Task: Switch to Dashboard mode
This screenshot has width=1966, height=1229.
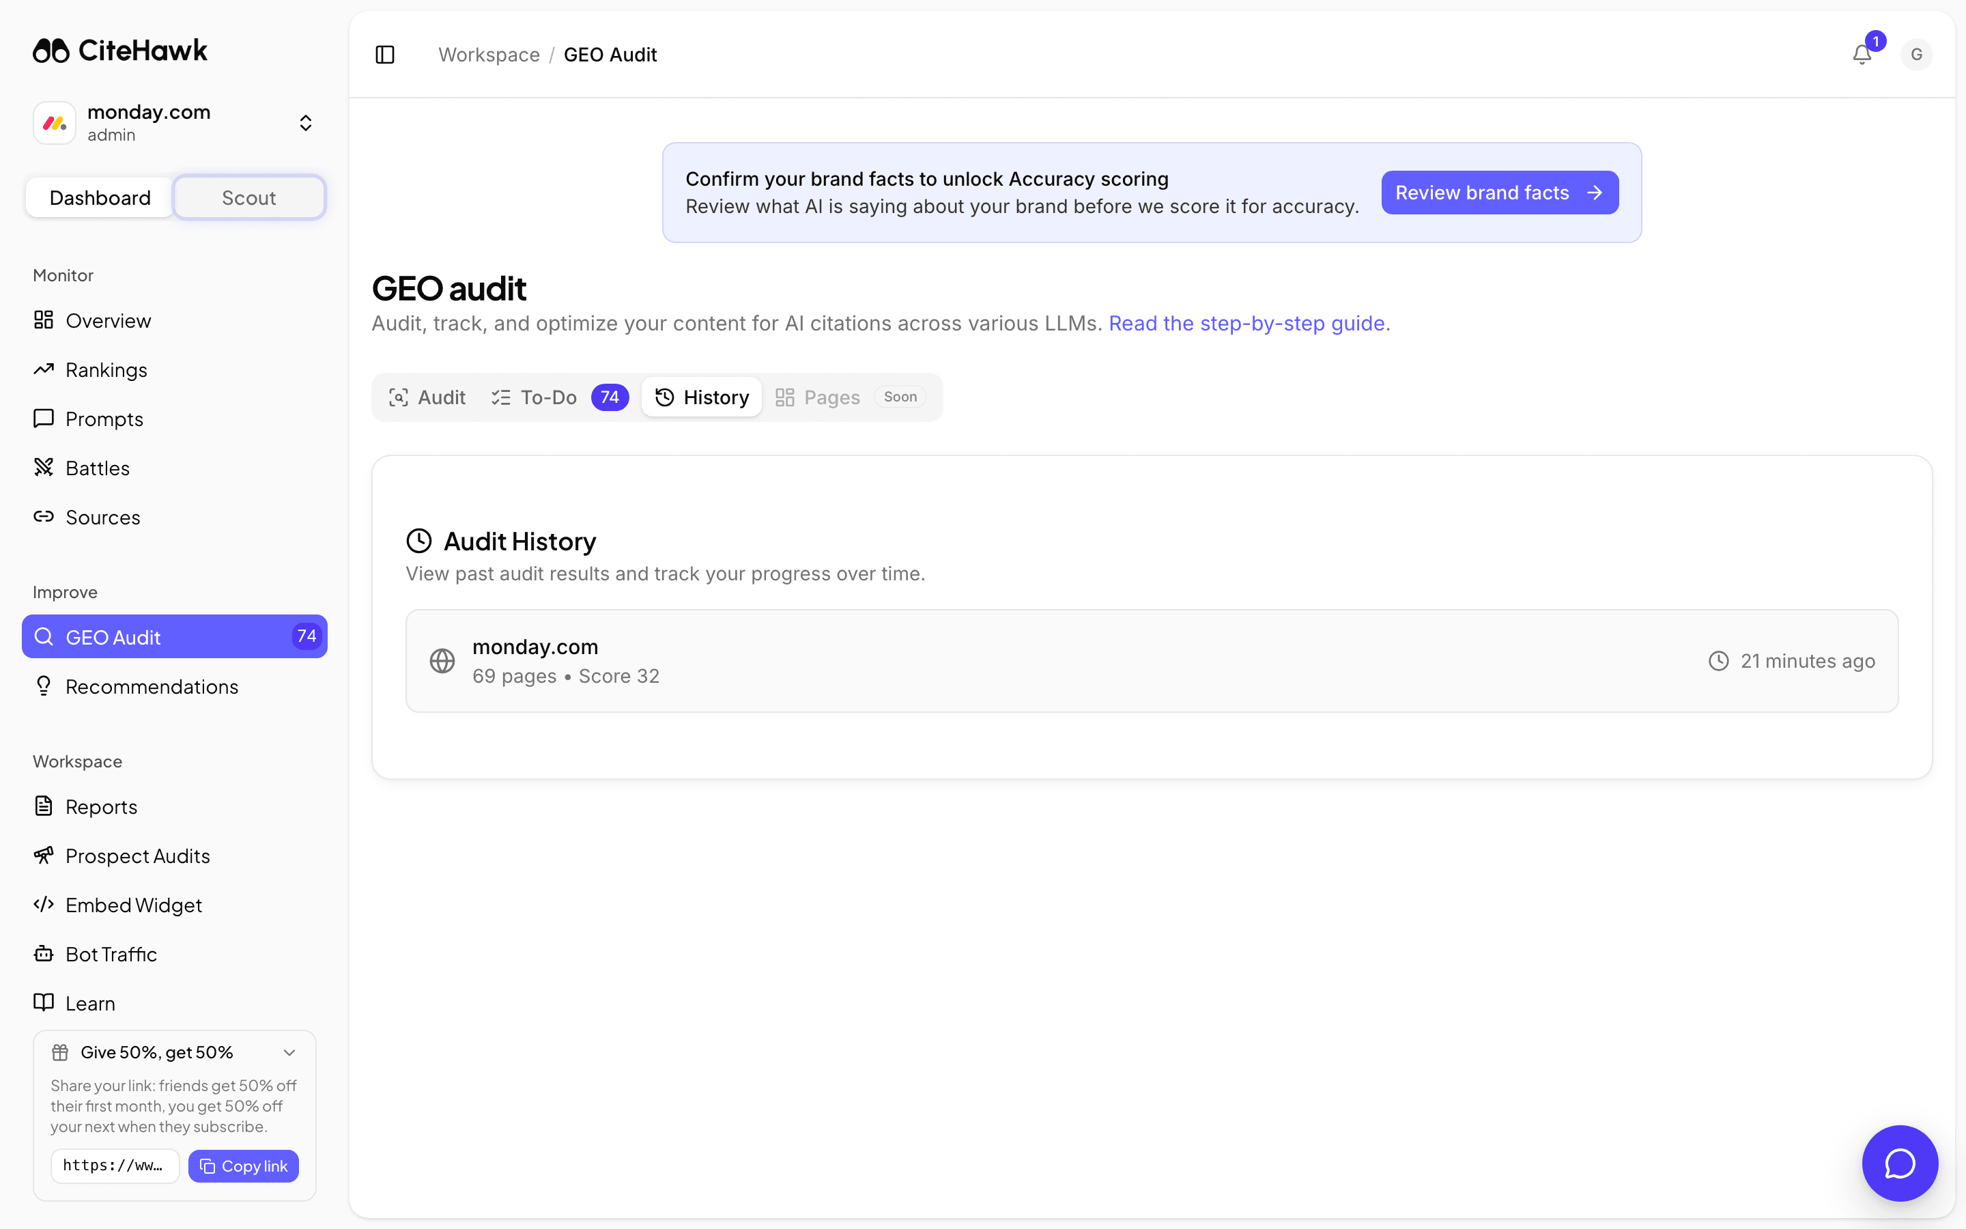Action: pyautogui.click(x=100, y=197)
